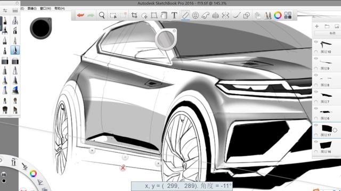Open the Color Editor wheel in toolbar
The width and height of the screenshot is (341, 191).
278,15
